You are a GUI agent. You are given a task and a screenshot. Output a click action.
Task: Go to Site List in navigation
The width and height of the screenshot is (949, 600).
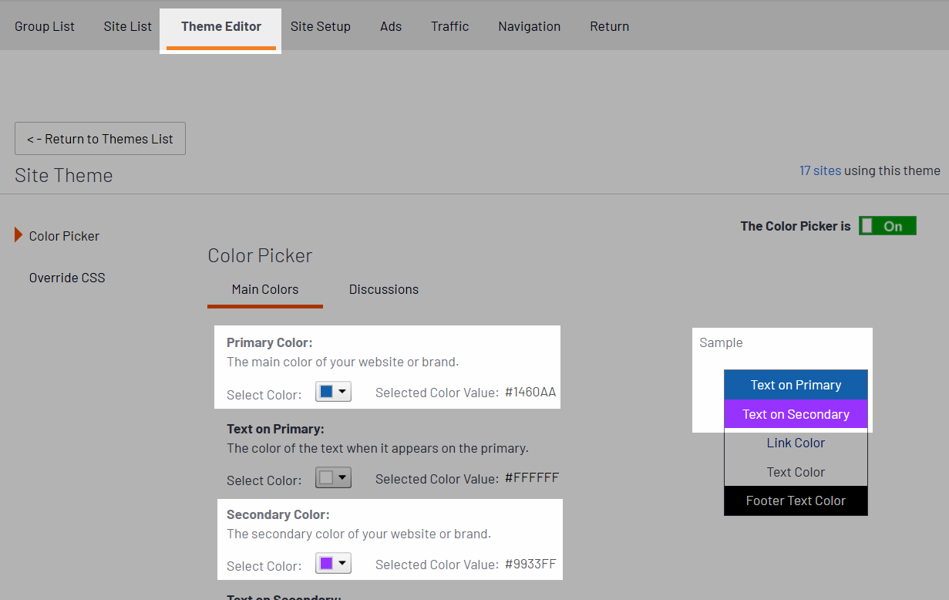coord(127,26)
